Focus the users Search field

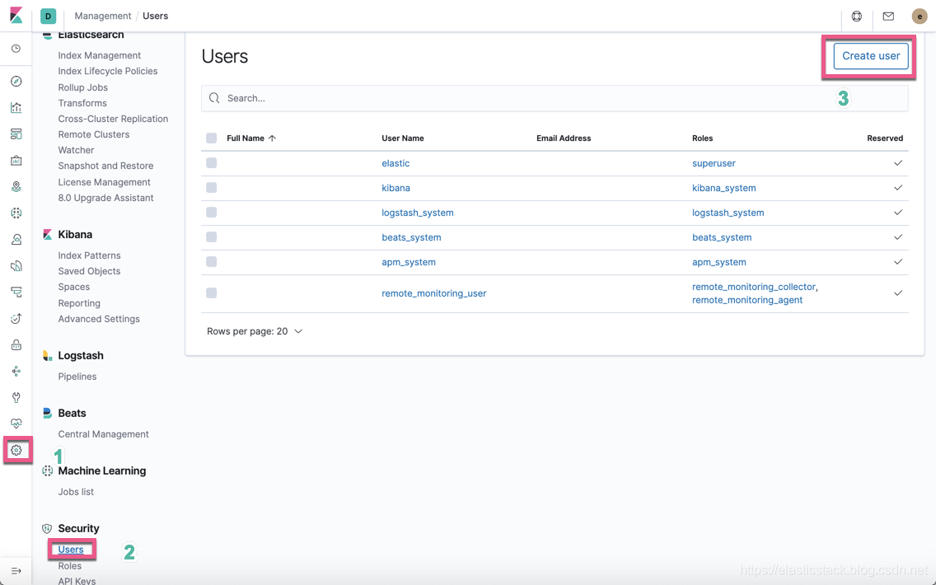(555, 98)
